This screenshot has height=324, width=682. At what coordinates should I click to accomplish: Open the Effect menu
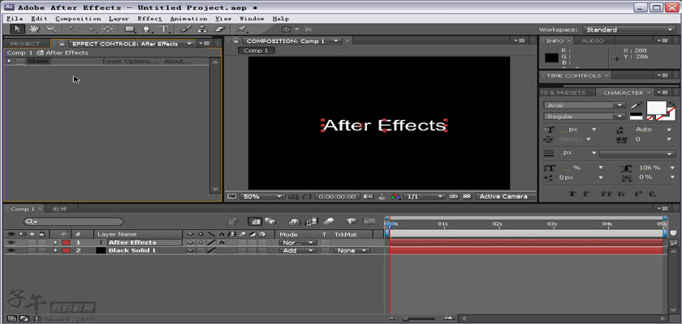point(149,19)
